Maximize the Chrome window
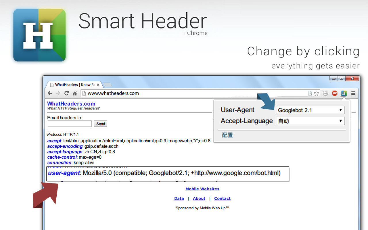 pos(342,78)
